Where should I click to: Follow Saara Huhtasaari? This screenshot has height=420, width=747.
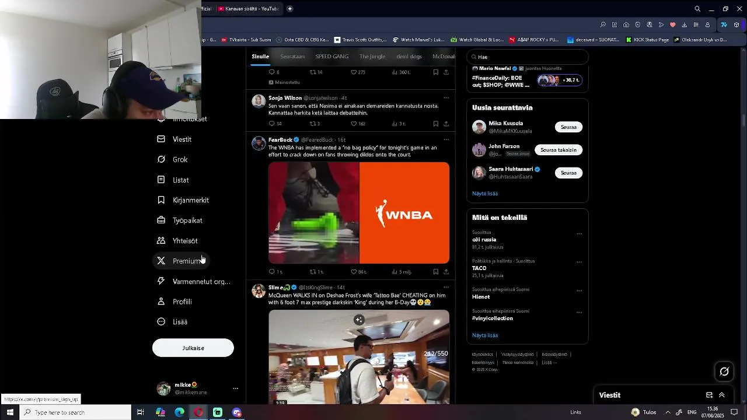click(x=568, y=173)
